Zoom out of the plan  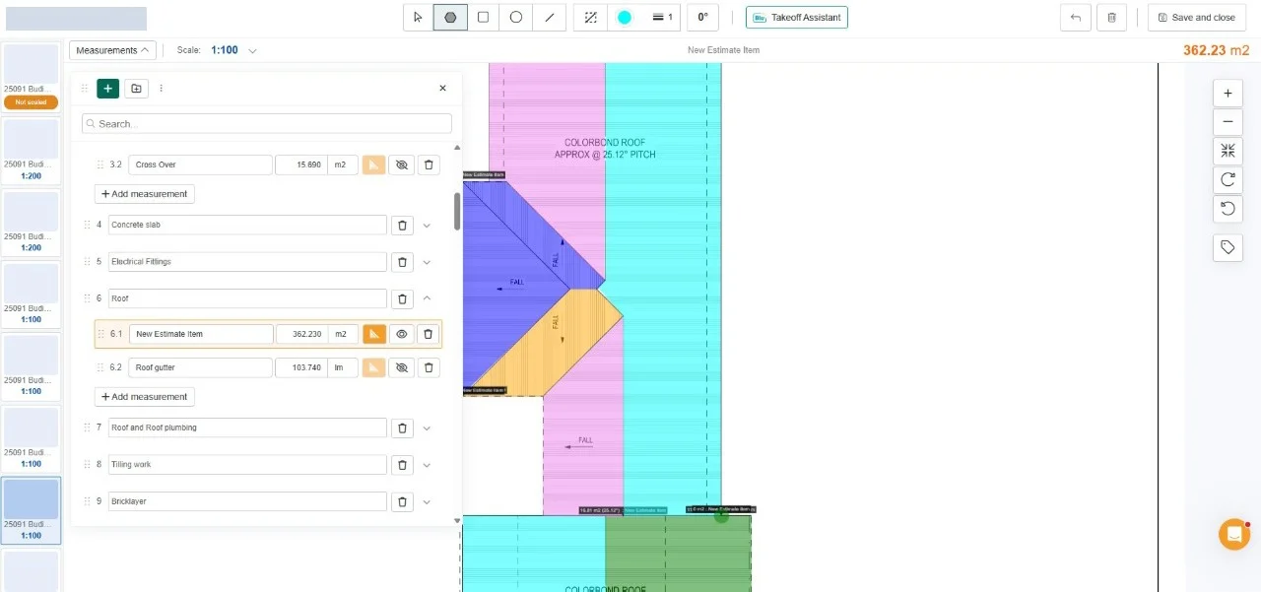tap(1228, 122)
